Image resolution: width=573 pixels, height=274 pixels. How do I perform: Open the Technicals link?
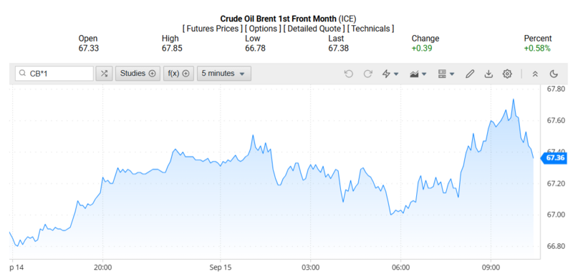tap(371, 29)
